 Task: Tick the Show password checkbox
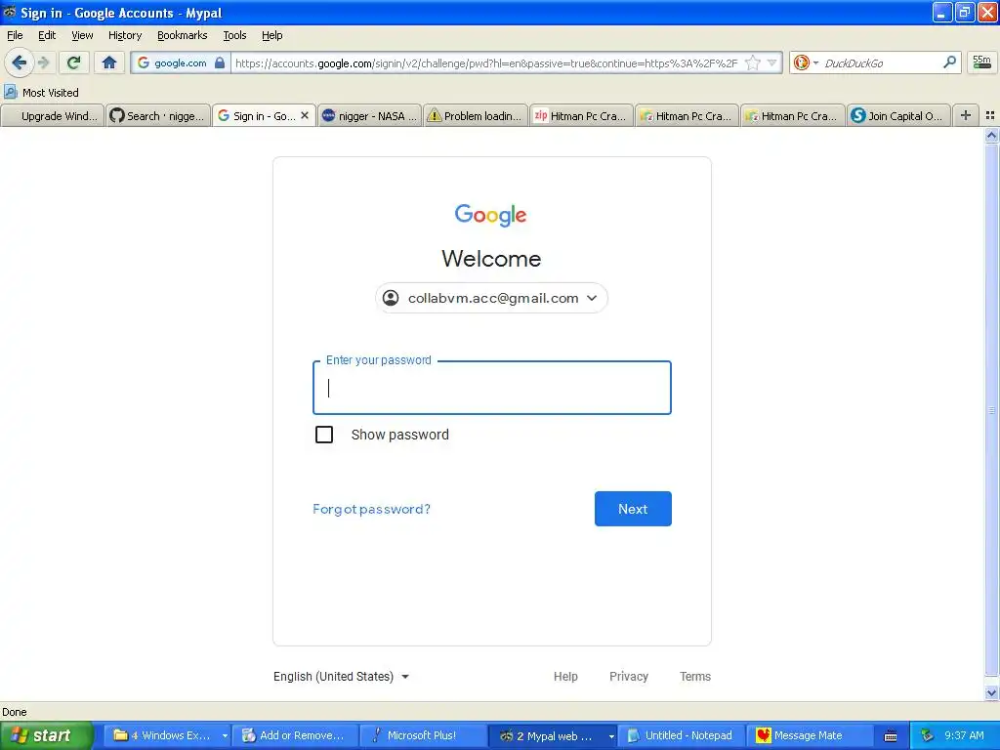point(324,435)
